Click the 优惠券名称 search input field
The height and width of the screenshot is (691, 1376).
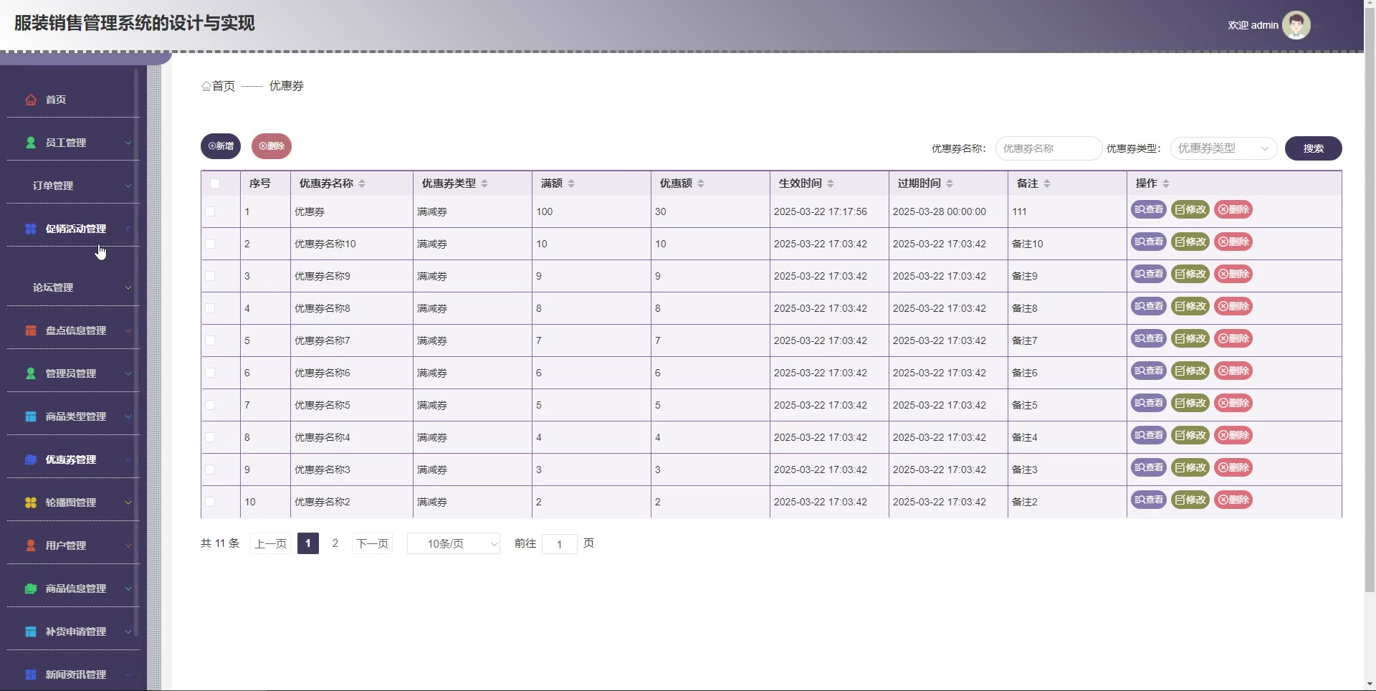point(1048,148)
